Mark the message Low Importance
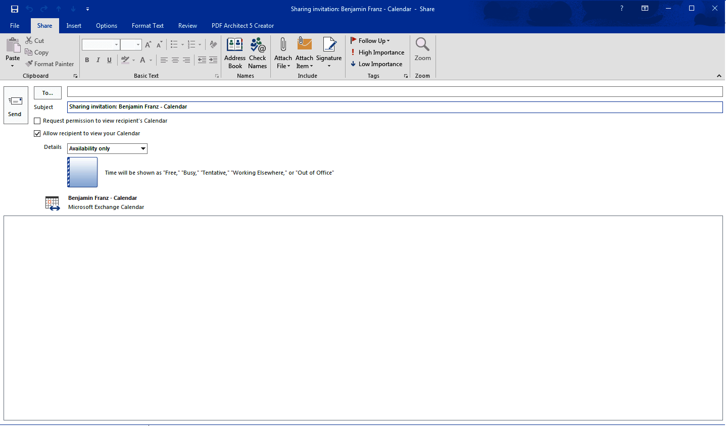The image size is (726, 426). (376, 64)
